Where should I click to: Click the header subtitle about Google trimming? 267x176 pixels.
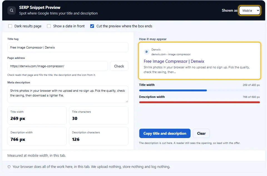pyautogui.click(x=58, y=13)
